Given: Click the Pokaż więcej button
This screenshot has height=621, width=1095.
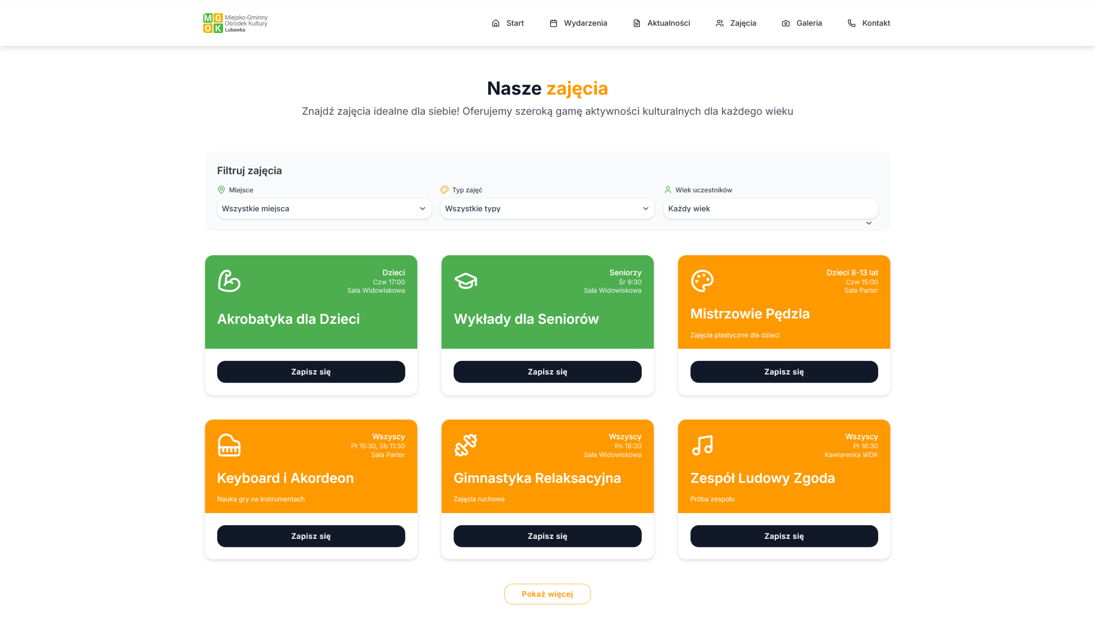Looking at the screenshot, I should tap(547, 594).
